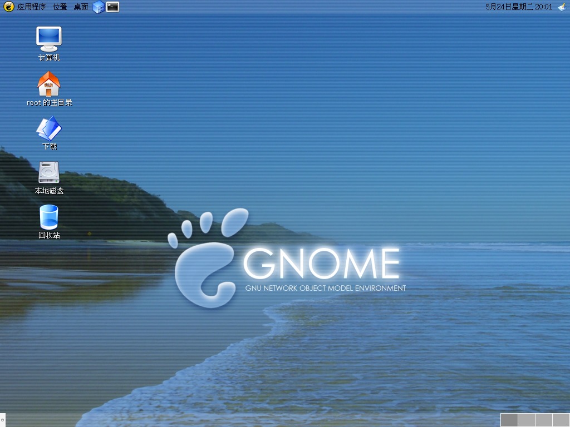Select the 计算机 computer desktop icon

(x=49, y=43)
